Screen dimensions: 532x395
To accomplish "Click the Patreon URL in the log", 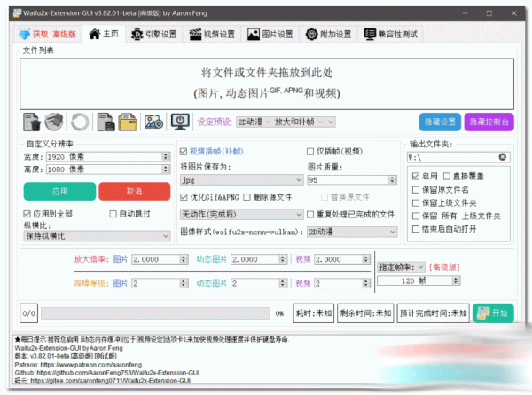I will click(91, 365).
